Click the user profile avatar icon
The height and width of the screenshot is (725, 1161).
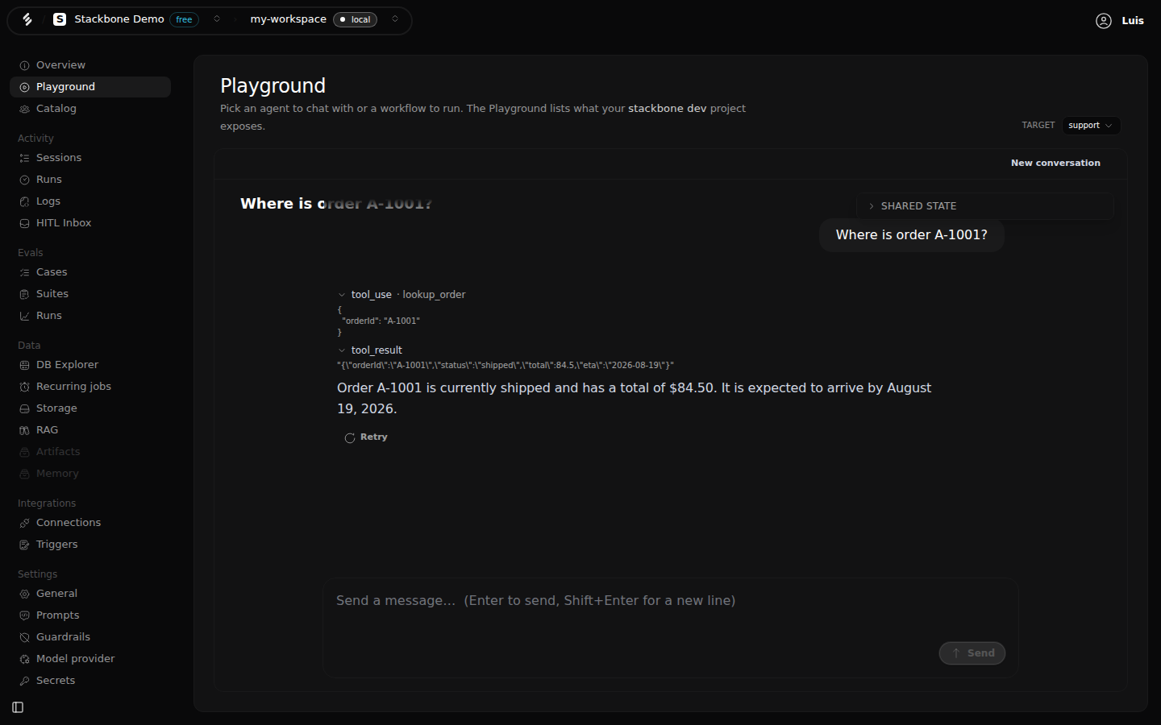tap(1104, 21)
